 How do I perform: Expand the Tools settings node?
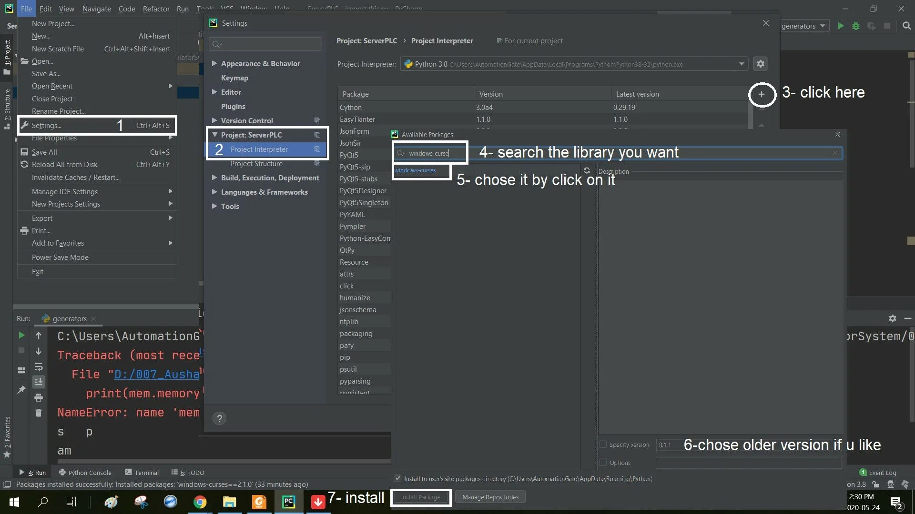214,206
